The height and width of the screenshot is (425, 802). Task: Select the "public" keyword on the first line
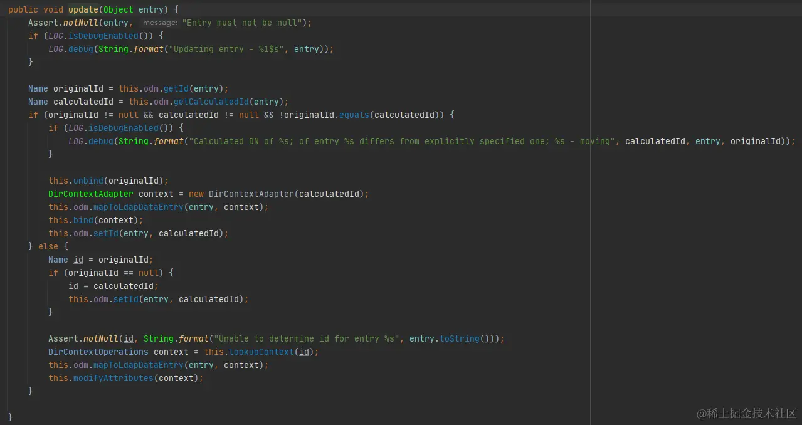click(23, 9)
